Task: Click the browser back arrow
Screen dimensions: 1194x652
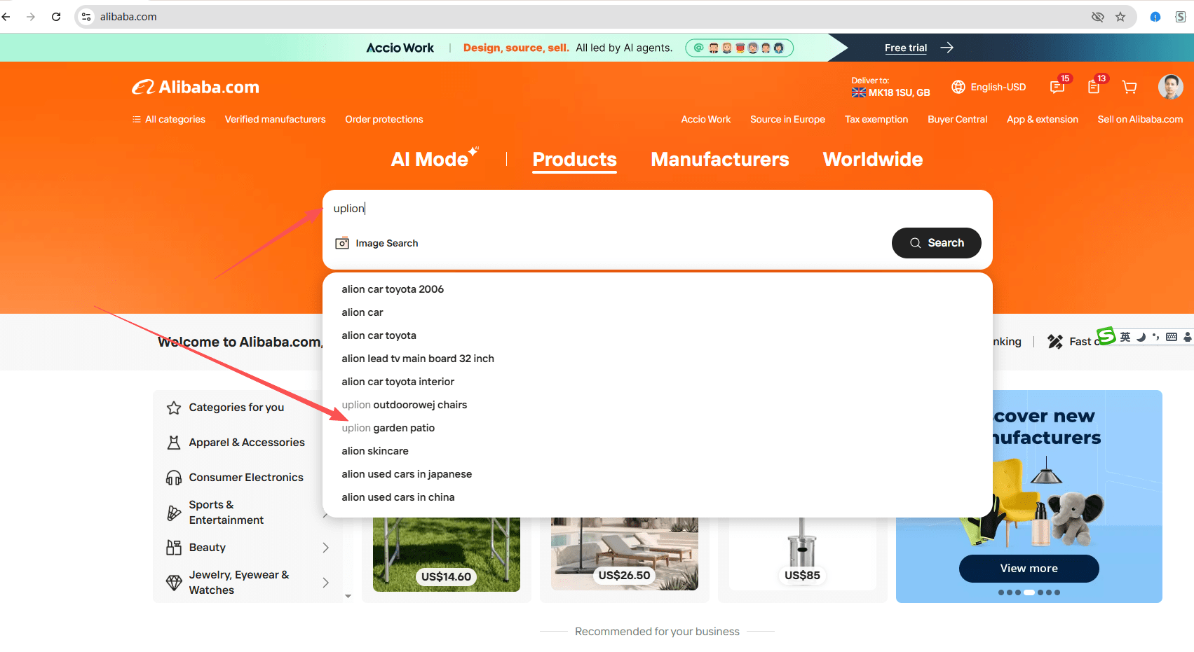Action: point(6,17)
